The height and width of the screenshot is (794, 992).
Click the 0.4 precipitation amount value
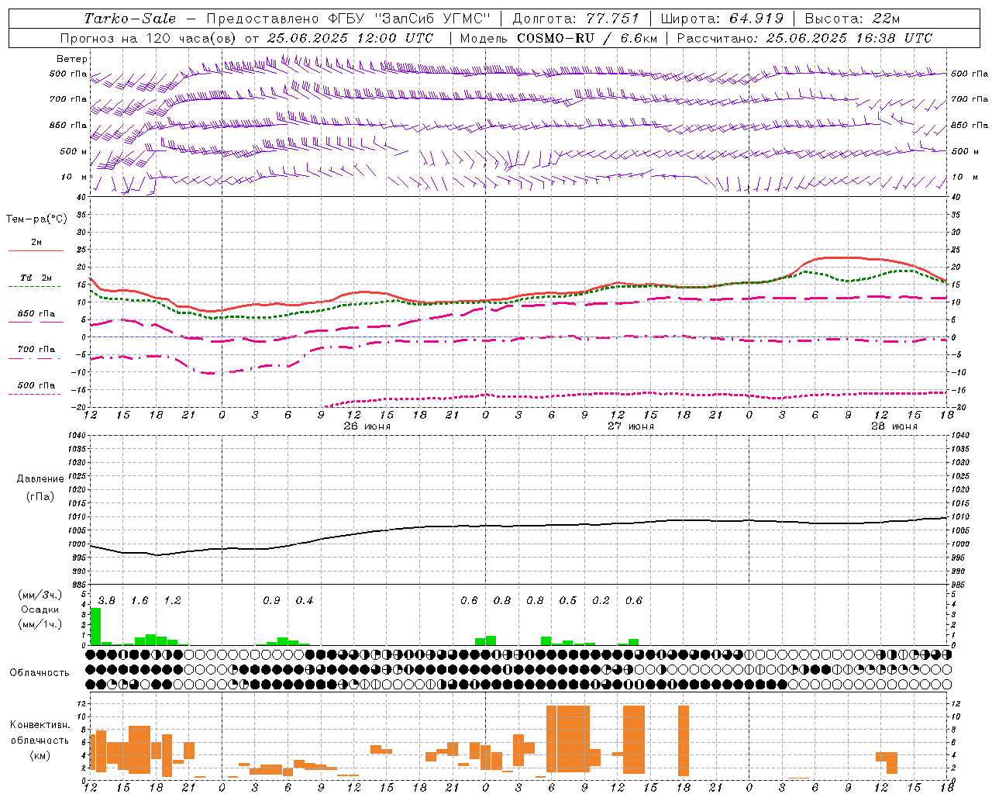305,601
